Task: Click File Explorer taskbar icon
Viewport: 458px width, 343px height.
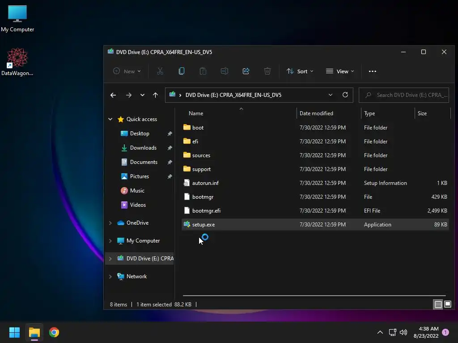Action: pos(34,332)
